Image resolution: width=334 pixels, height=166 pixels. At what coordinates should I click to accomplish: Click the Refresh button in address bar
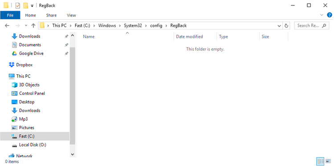pos(286,26)
